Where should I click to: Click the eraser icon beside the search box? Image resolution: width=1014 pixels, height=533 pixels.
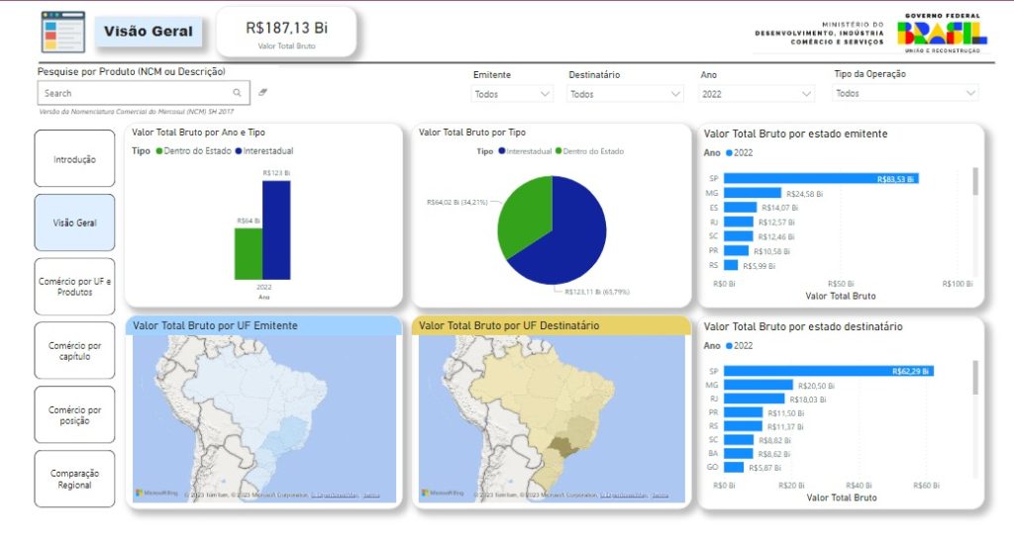click(262, 92)
